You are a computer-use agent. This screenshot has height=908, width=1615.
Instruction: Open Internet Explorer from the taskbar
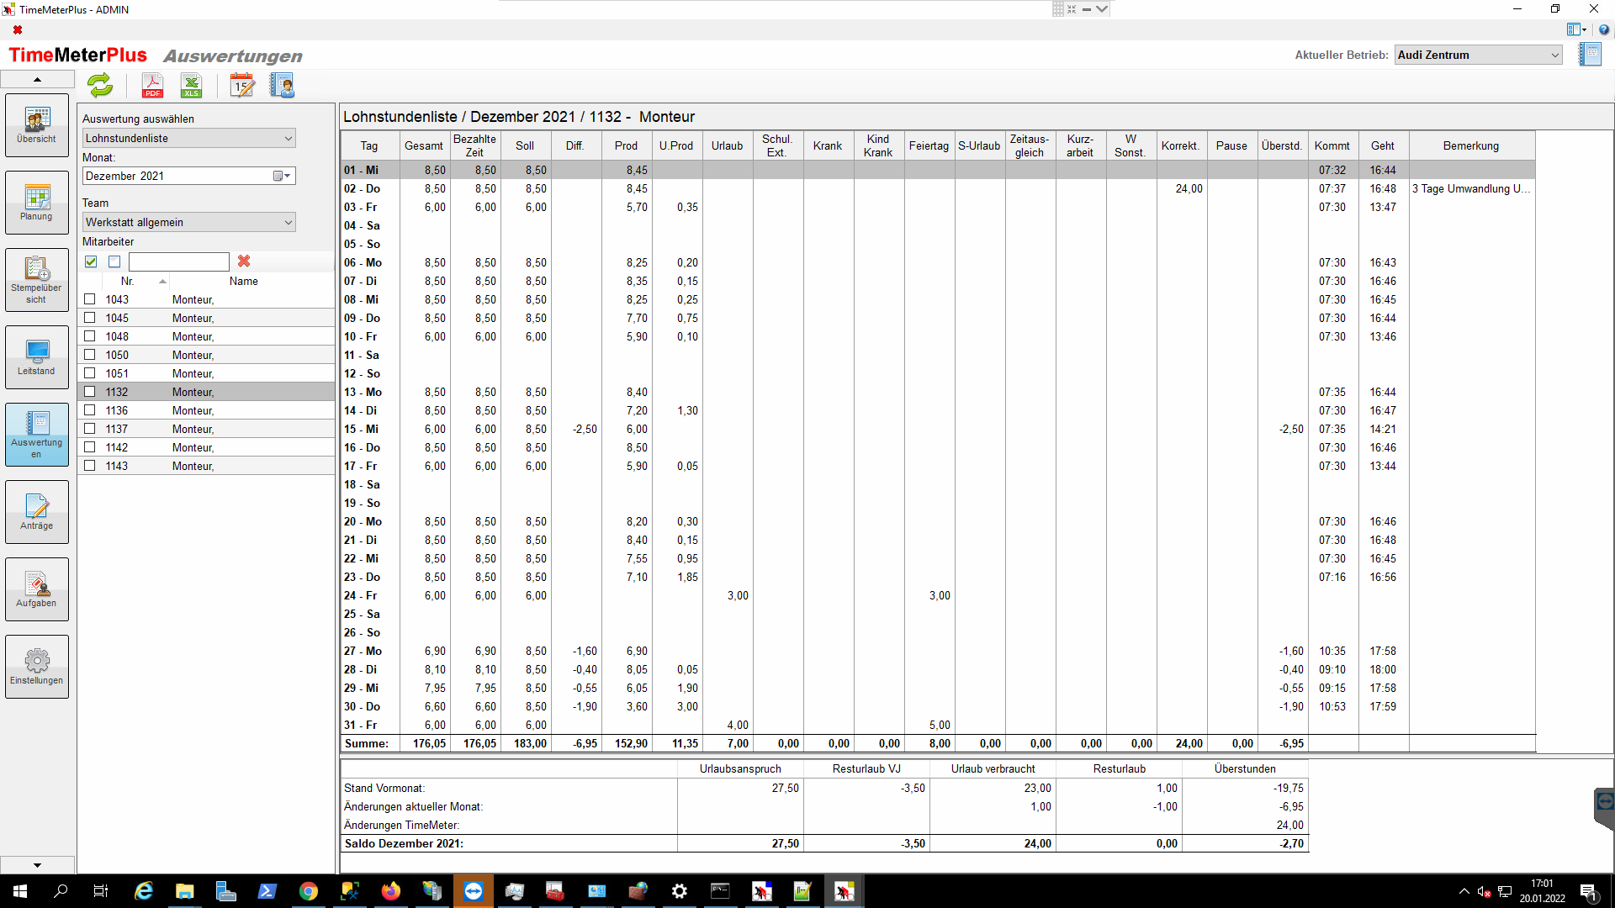[144, 891]
